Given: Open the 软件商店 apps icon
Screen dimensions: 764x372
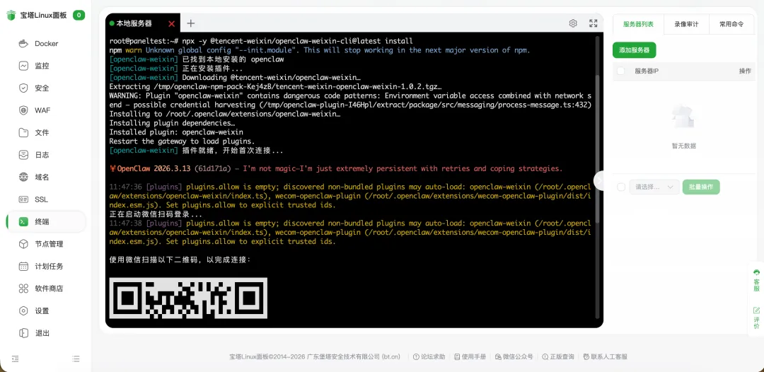Looking at the screenshot, I should (23, 289).
